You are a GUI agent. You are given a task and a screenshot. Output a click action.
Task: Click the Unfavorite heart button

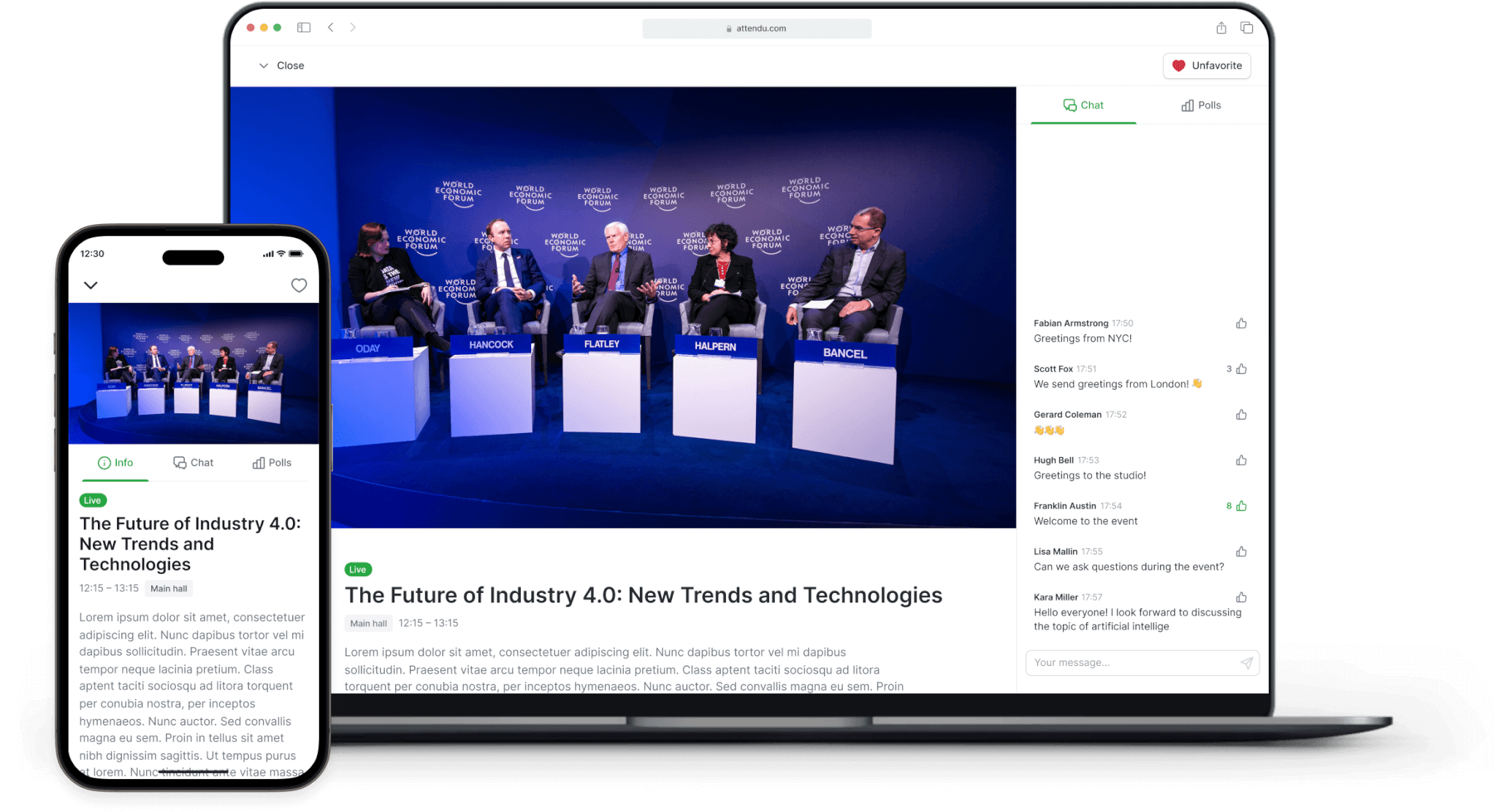(1206, 66)
